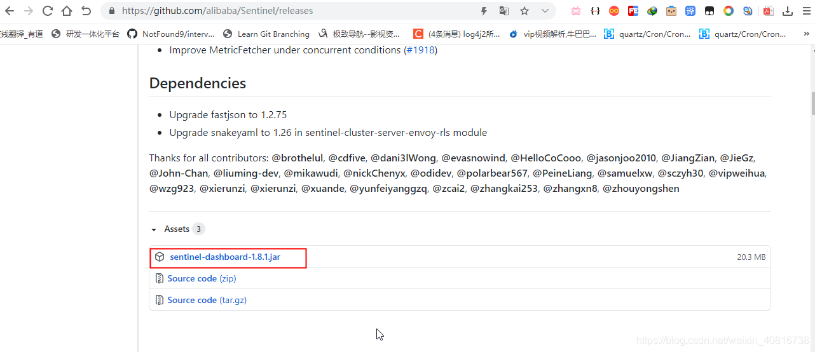Click the forward navigation arrow
The image size is (815, 352).
click(x=28, y=11)
